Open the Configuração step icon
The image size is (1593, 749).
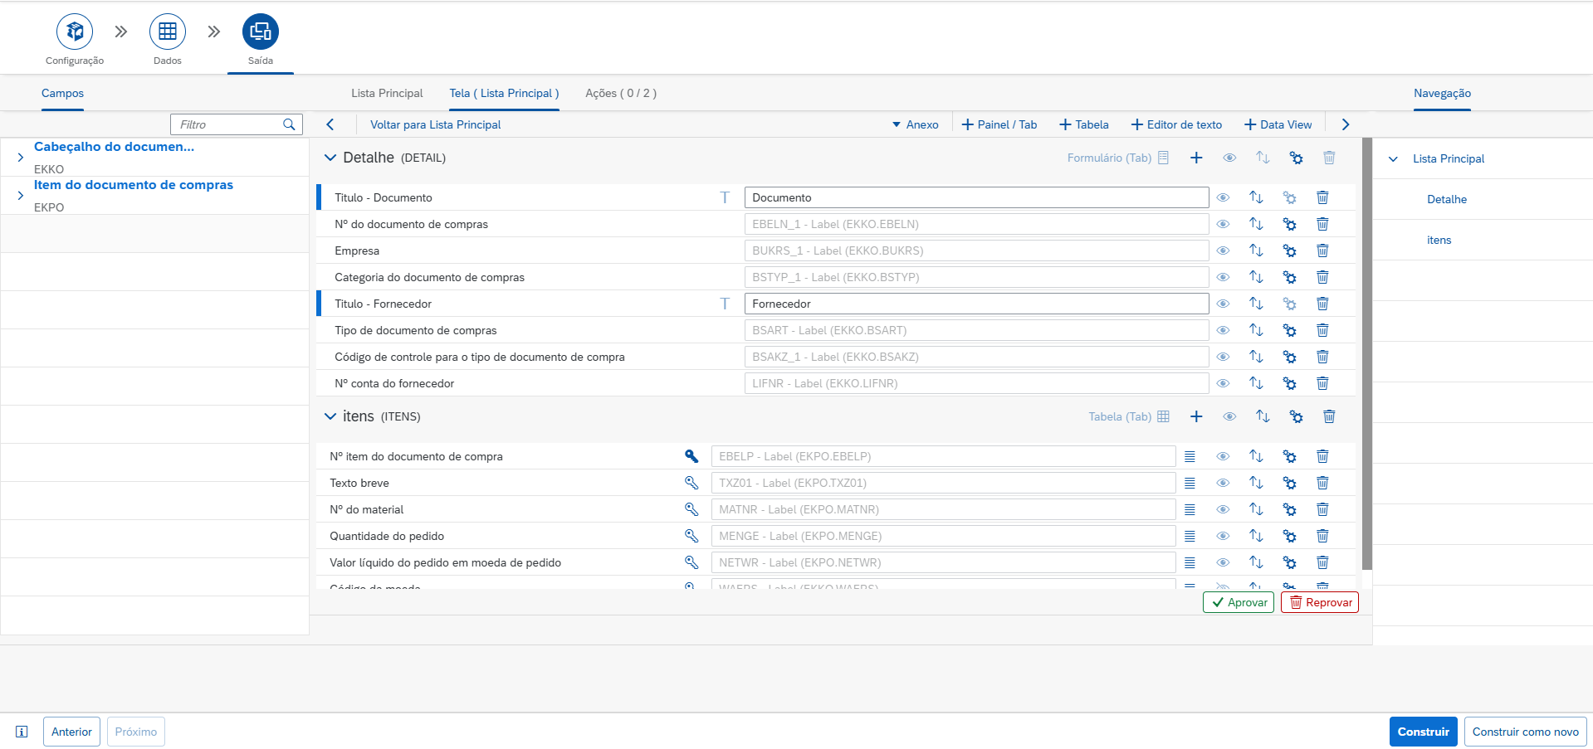pos(75,32)
